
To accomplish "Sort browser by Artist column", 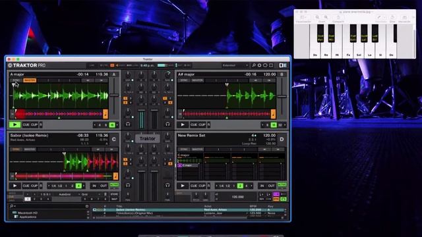I will point(208,206).
